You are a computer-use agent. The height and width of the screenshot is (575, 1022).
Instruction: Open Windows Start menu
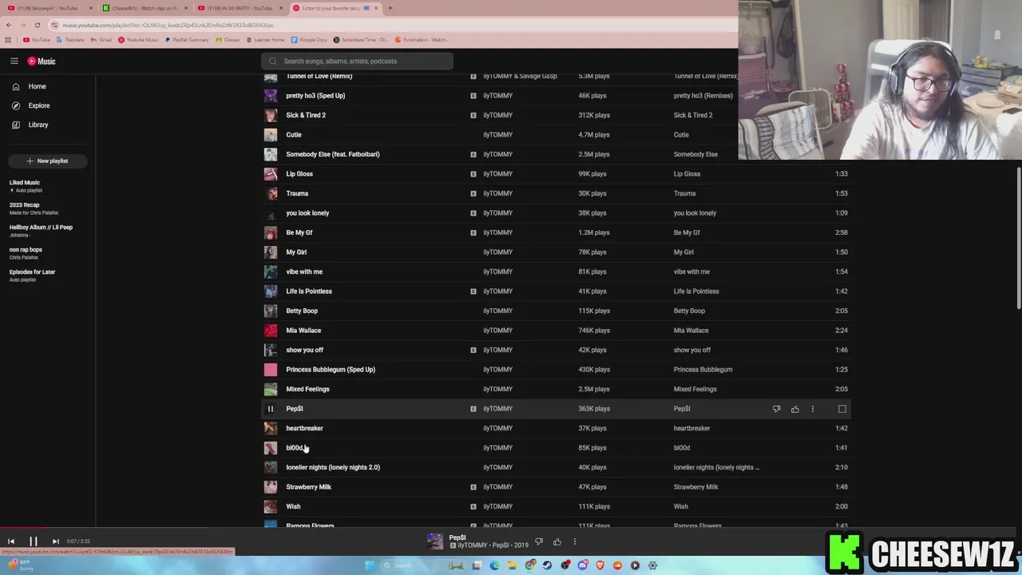click(x=370, y=565)
